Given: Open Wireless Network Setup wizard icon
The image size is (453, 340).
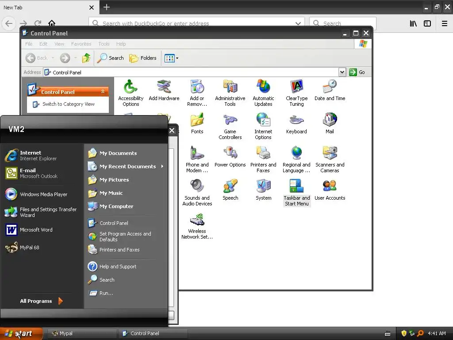Looking at the screenshot, I should 197,226.
